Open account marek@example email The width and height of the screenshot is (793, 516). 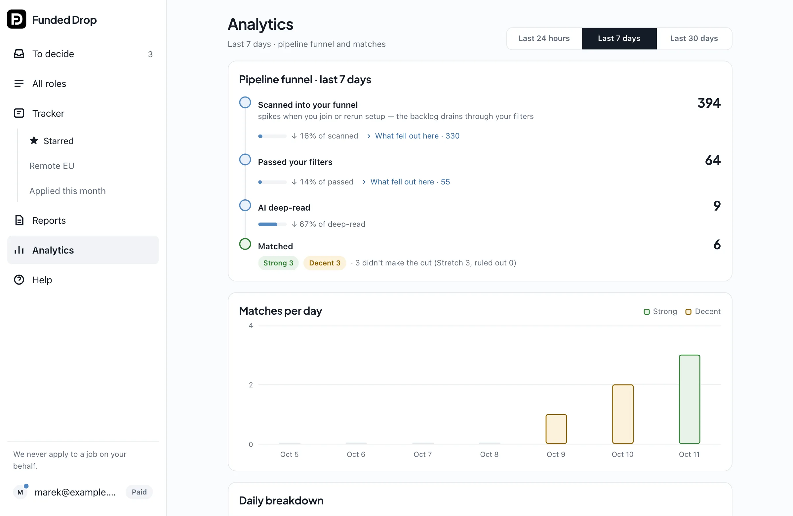coord(75,492)
